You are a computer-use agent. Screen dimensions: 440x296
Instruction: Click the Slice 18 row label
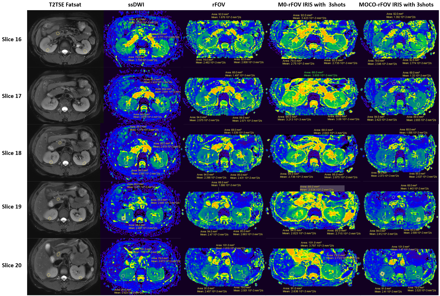(x=12, y=153)
